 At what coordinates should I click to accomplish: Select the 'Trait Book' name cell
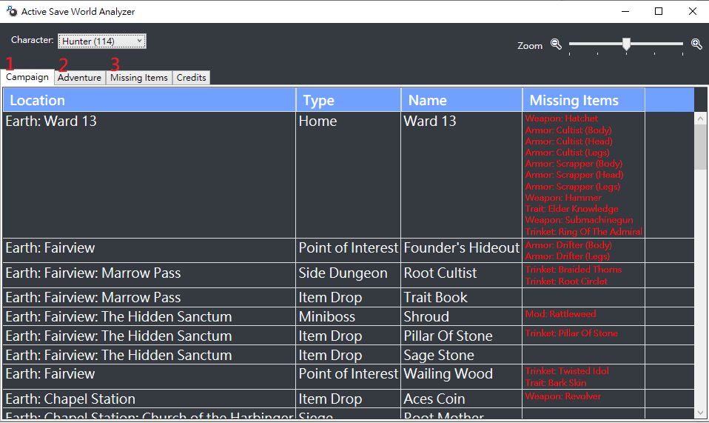[x=462, y=297]
